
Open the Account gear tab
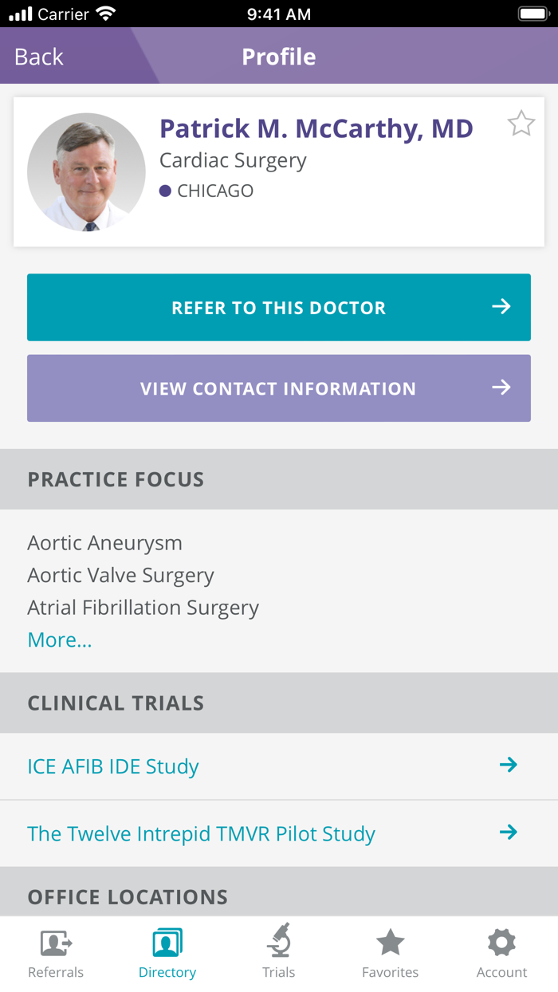click(x=502, y=943)
